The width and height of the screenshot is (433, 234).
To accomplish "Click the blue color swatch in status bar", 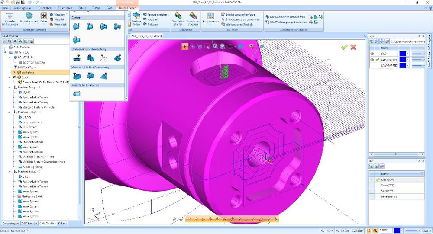I will click(397, 231).
